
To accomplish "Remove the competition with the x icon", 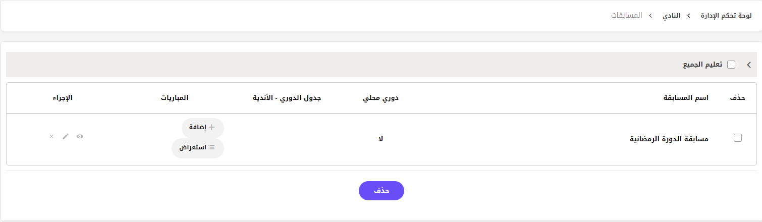I will [51, 136].
